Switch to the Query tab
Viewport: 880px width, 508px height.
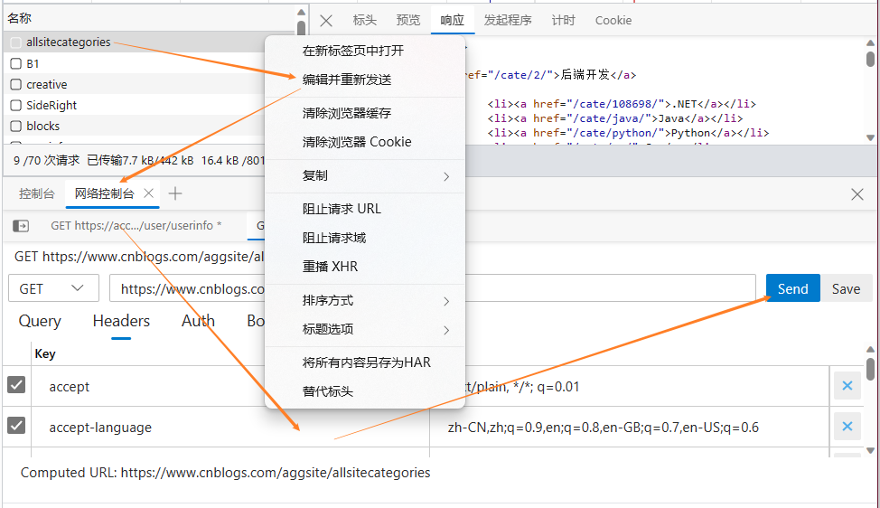point(40,321)
